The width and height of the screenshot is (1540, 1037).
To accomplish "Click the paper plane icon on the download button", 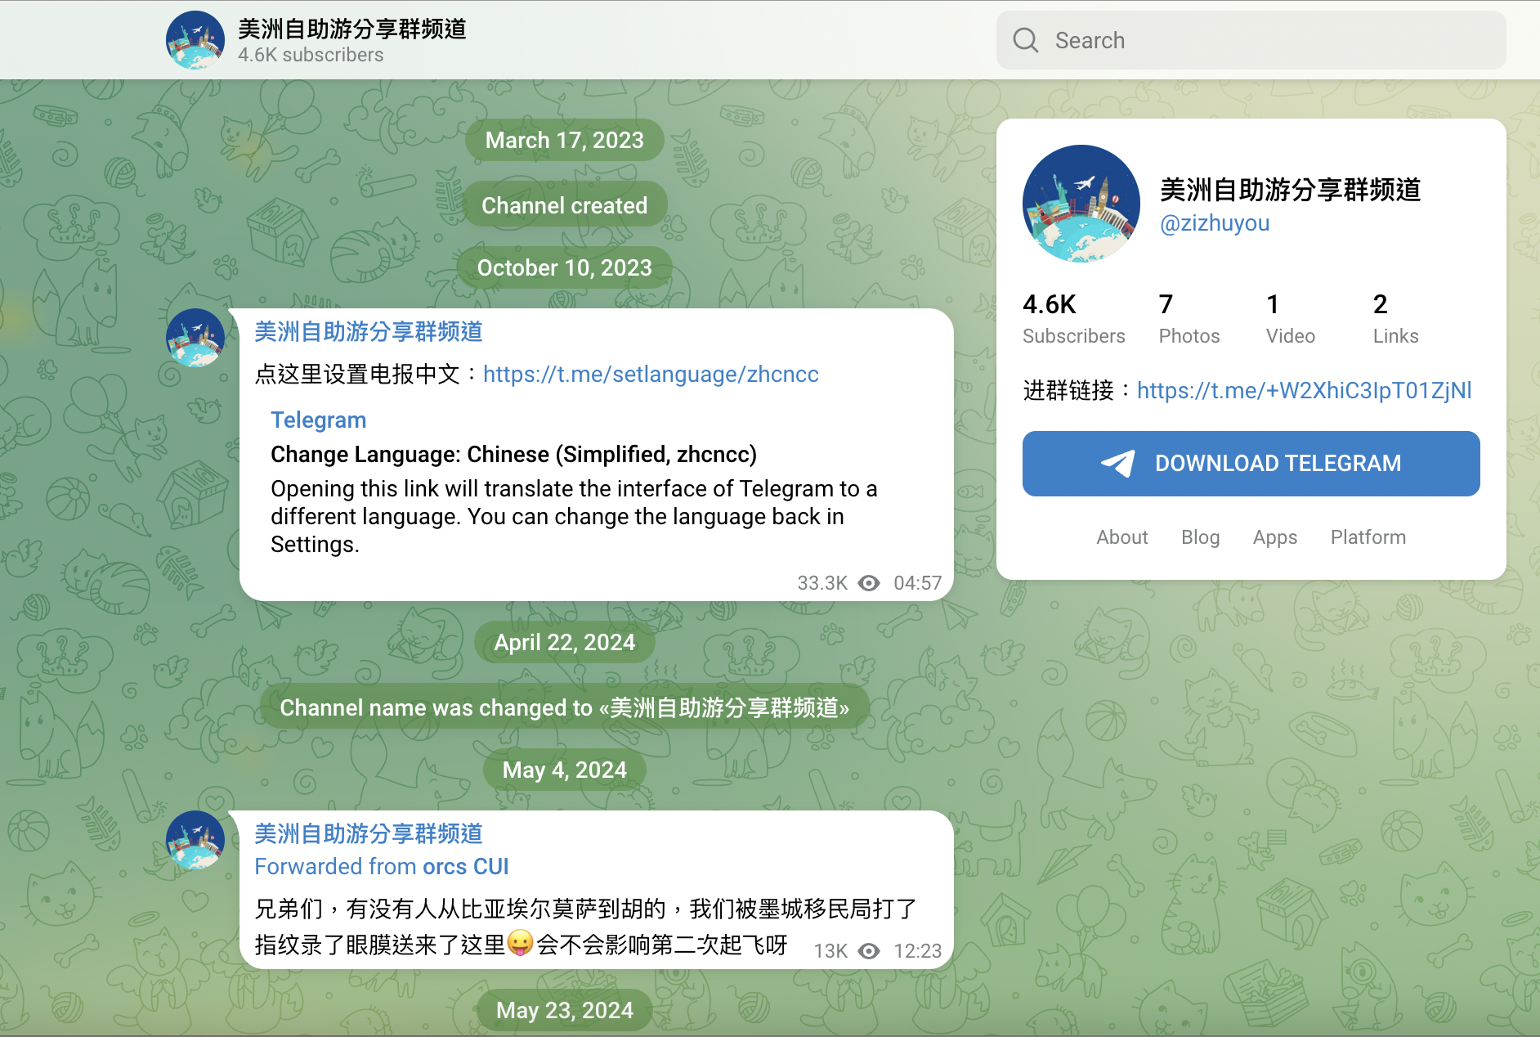I will tap(1117, 464).
